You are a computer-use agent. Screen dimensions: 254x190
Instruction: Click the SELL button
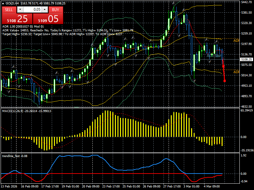point(9,10)
